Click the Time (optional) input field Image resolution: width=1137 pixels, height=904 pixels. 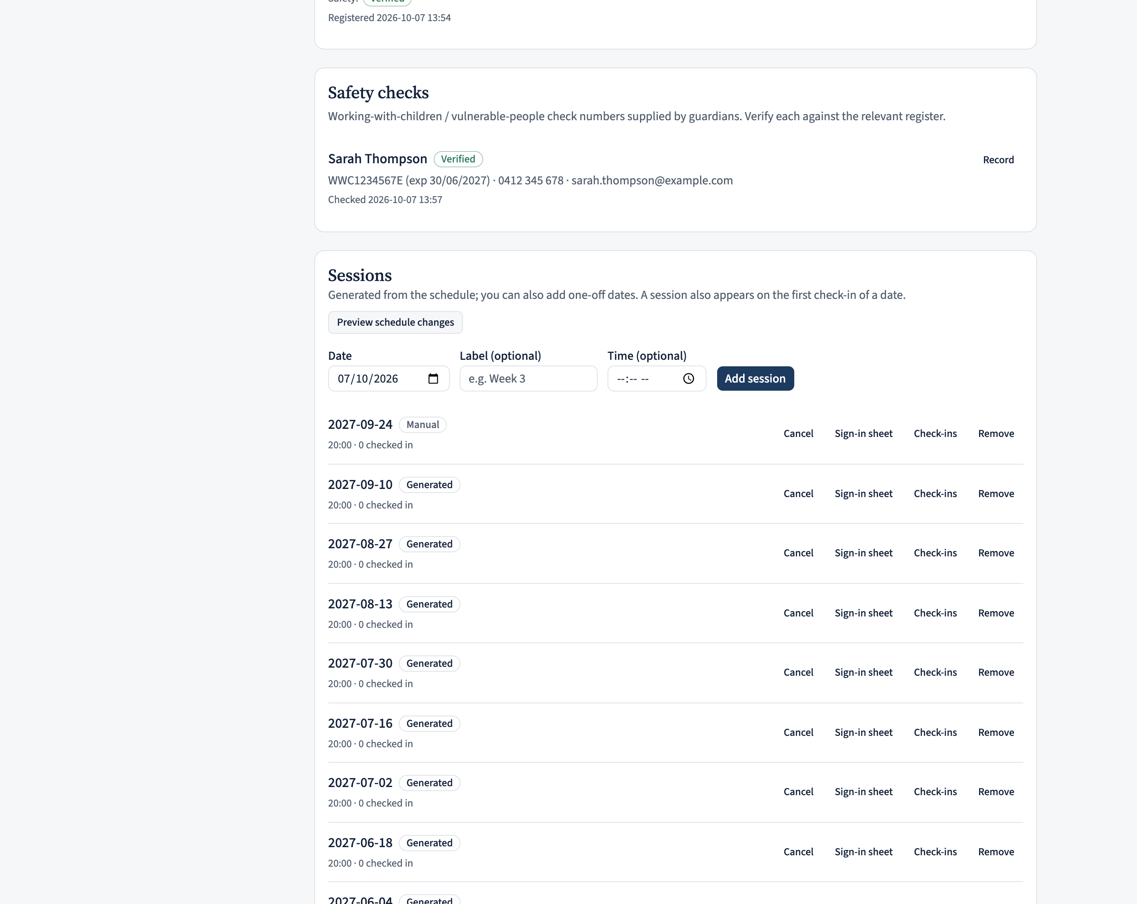[x=657, y=378]
